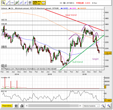The width and height of the screenshot is (113, 110).
Task: Click the scrollbar left arrow
Action: click(27, 106)
